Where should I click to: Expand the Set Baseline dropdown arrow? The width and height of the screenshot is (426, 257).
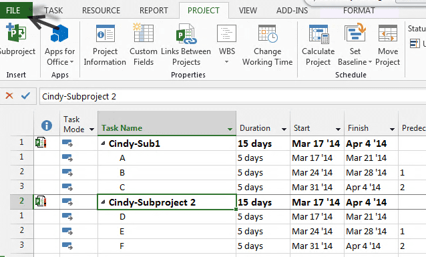pyautogui.click(x=370, y=62)
